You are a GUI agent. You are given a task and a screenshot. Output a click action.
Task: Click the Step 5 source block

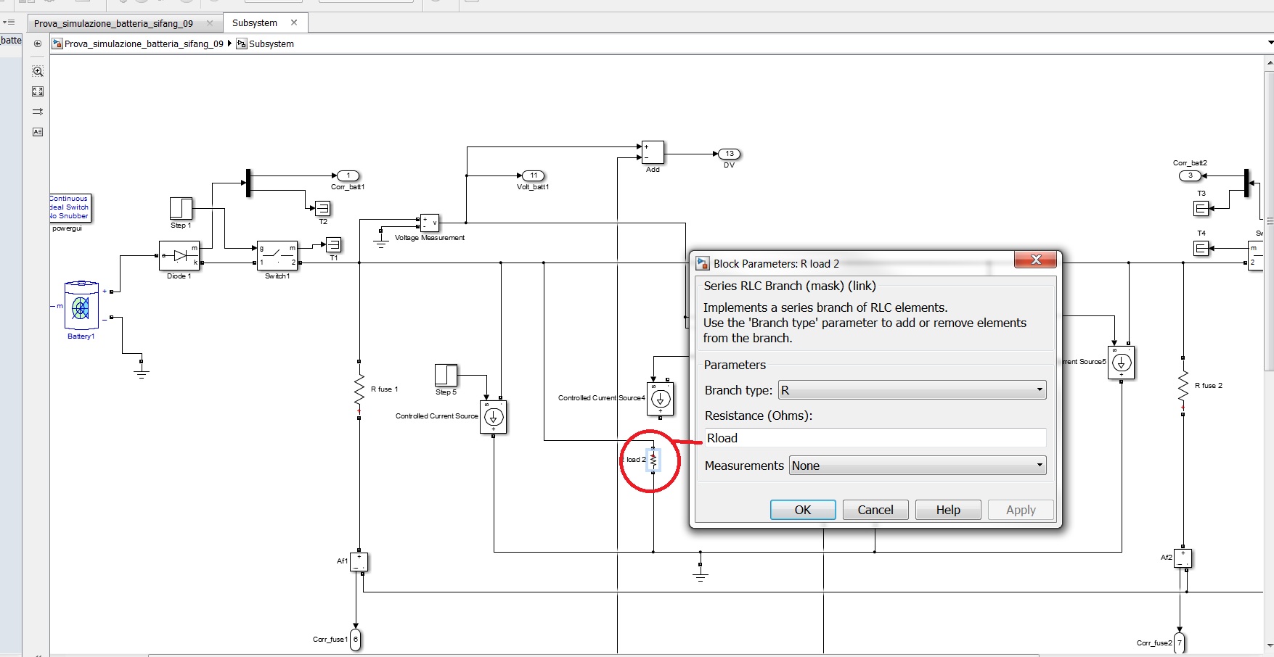(446, 375)
